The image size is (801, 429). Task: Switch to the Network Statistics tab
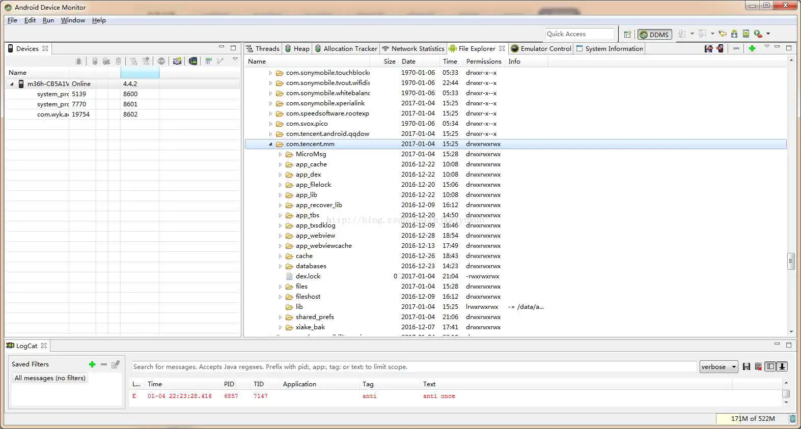pos(413,49)
